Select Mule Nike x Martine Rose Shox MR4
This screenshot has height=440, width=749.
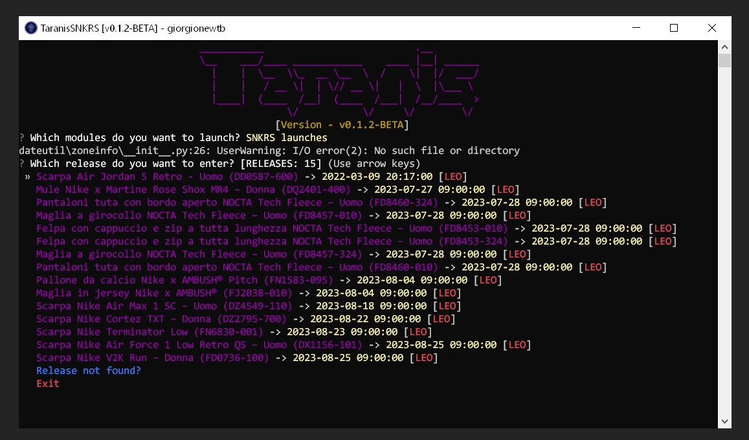193,190
